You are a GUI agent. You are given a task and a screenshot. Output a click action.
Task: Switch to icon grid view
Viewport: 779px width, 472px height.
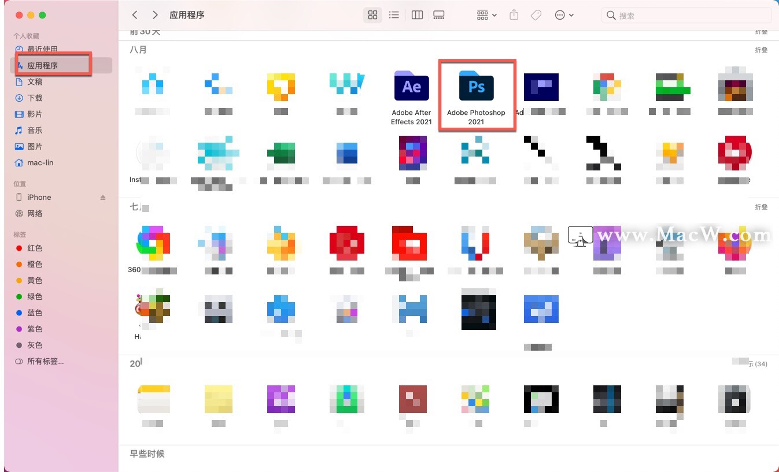(372, 15)
